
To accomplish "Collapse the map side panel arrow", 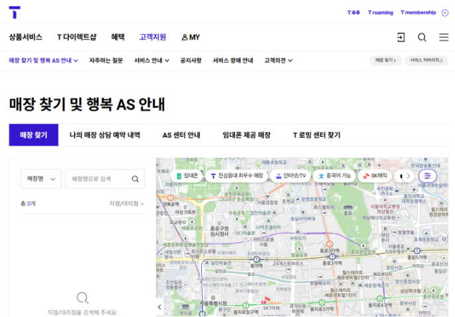I will click(159, 307).
